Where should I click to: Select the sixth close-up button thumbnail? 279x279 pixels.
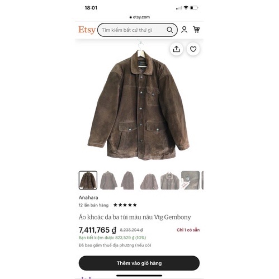190,180
